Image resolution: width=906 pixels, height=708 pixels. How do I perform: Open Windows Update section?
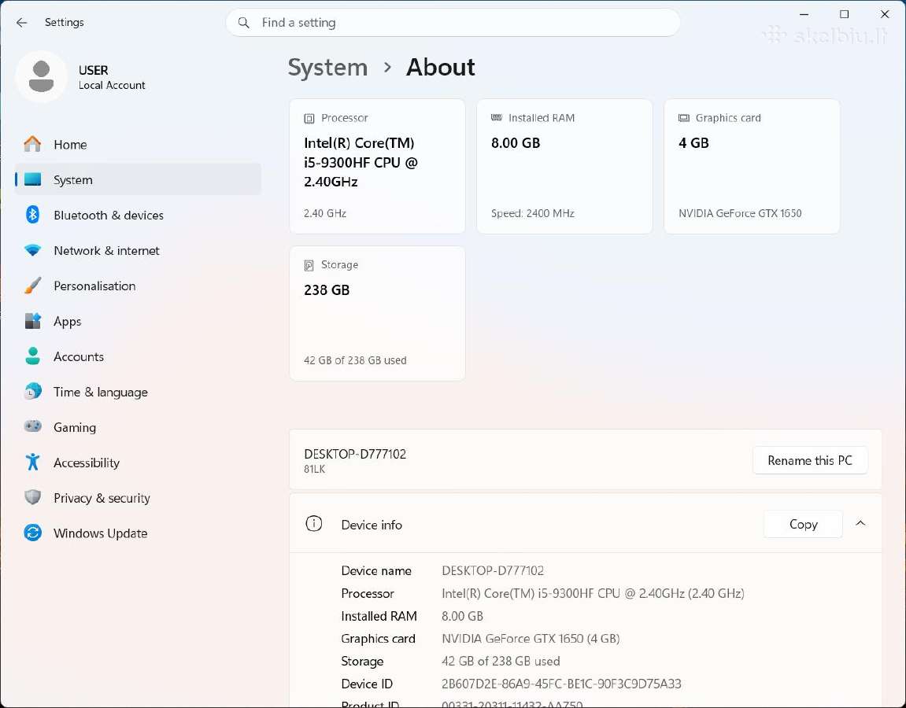(x=138, y=533)
